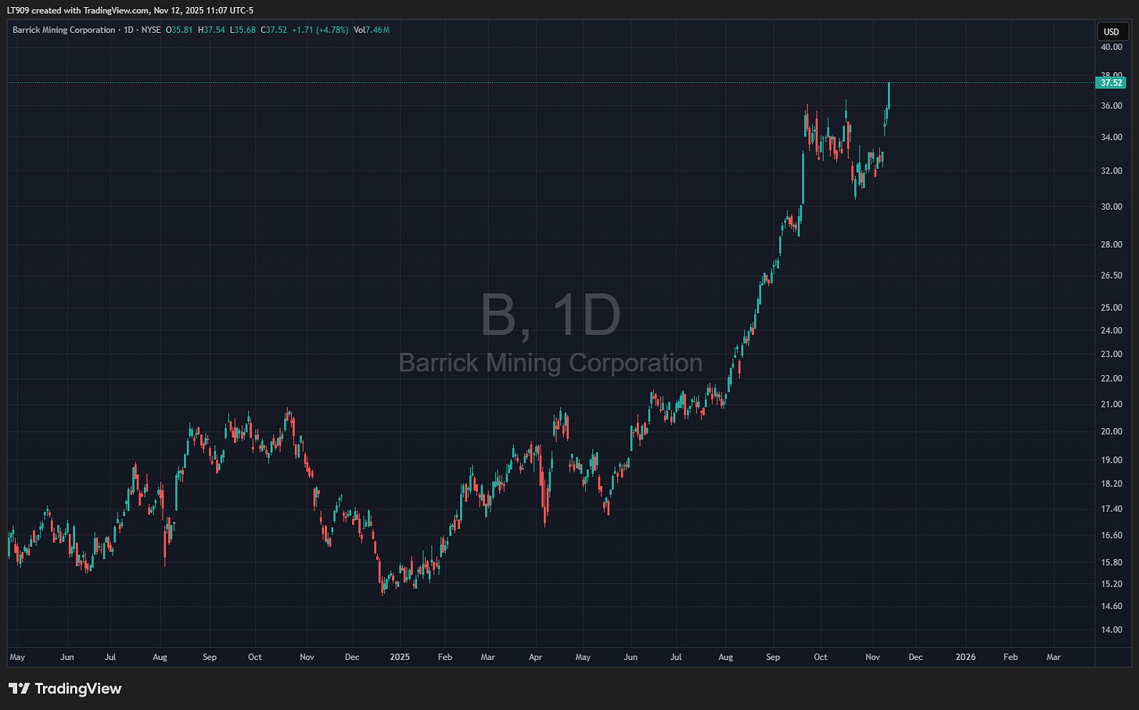Click the 36.00 price axis label
This screenshot has height=710, width=1139.
(x=1112, y=106)
